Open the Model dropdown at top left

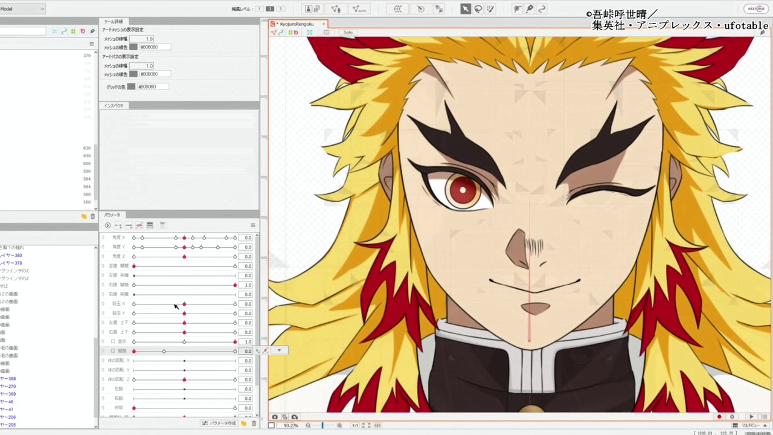click(22, 9)
